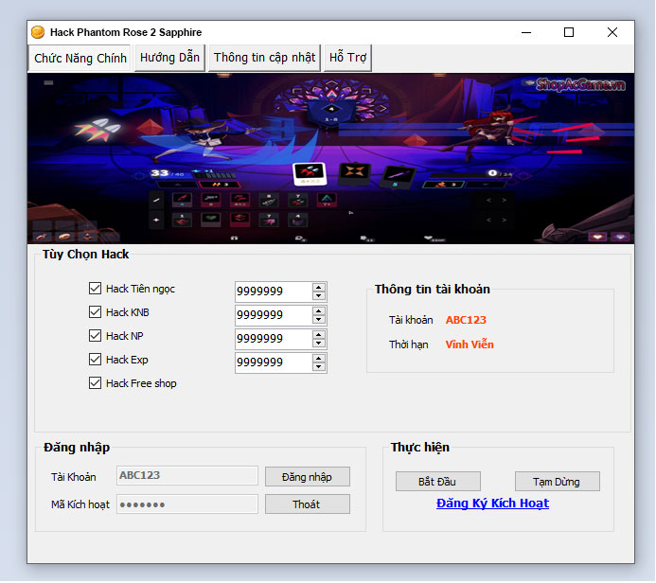The width and height of the screenshot is (656, 583).
Task: Click the Hack Exp number field
Action: tap(274, 362)
